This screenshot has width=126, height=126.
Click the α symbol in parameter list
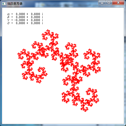pyautogui.click(x=8, y=14)
